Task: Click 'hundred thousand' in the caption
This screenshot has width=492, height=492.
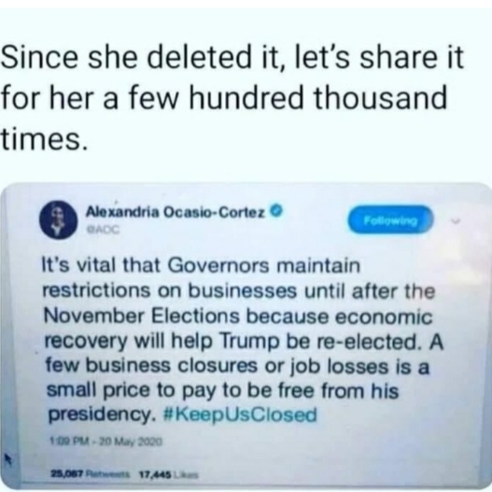Action: [318, 98]
